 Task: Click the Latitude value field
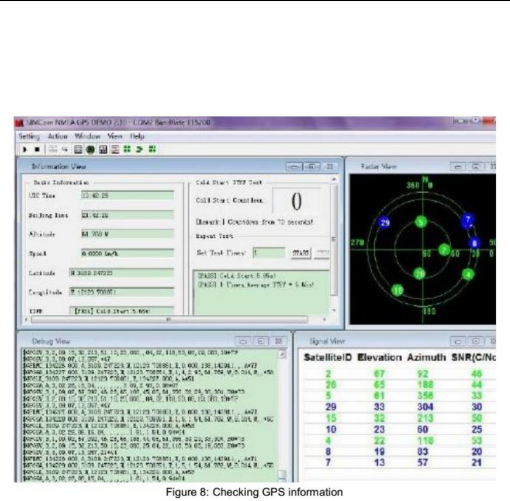pos(121,273)
